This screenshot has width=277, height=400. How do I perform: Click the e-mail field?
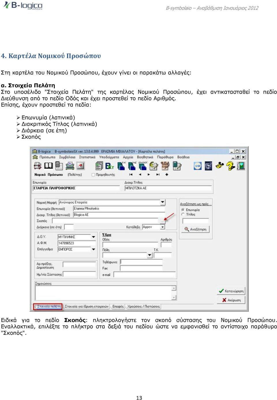[145, 275]
